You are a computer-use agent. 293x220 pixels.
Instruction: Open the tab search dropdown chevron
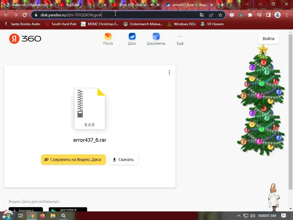pos(247,4)
